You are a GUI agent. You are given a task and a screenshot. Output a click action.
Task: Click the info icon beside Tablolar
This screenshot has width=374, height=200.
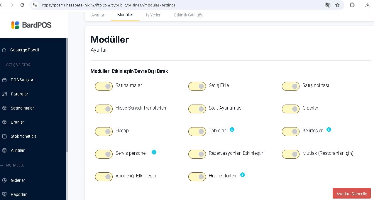coord(232,130)
